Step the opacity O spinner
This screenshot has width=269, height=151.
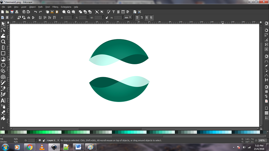36,140
